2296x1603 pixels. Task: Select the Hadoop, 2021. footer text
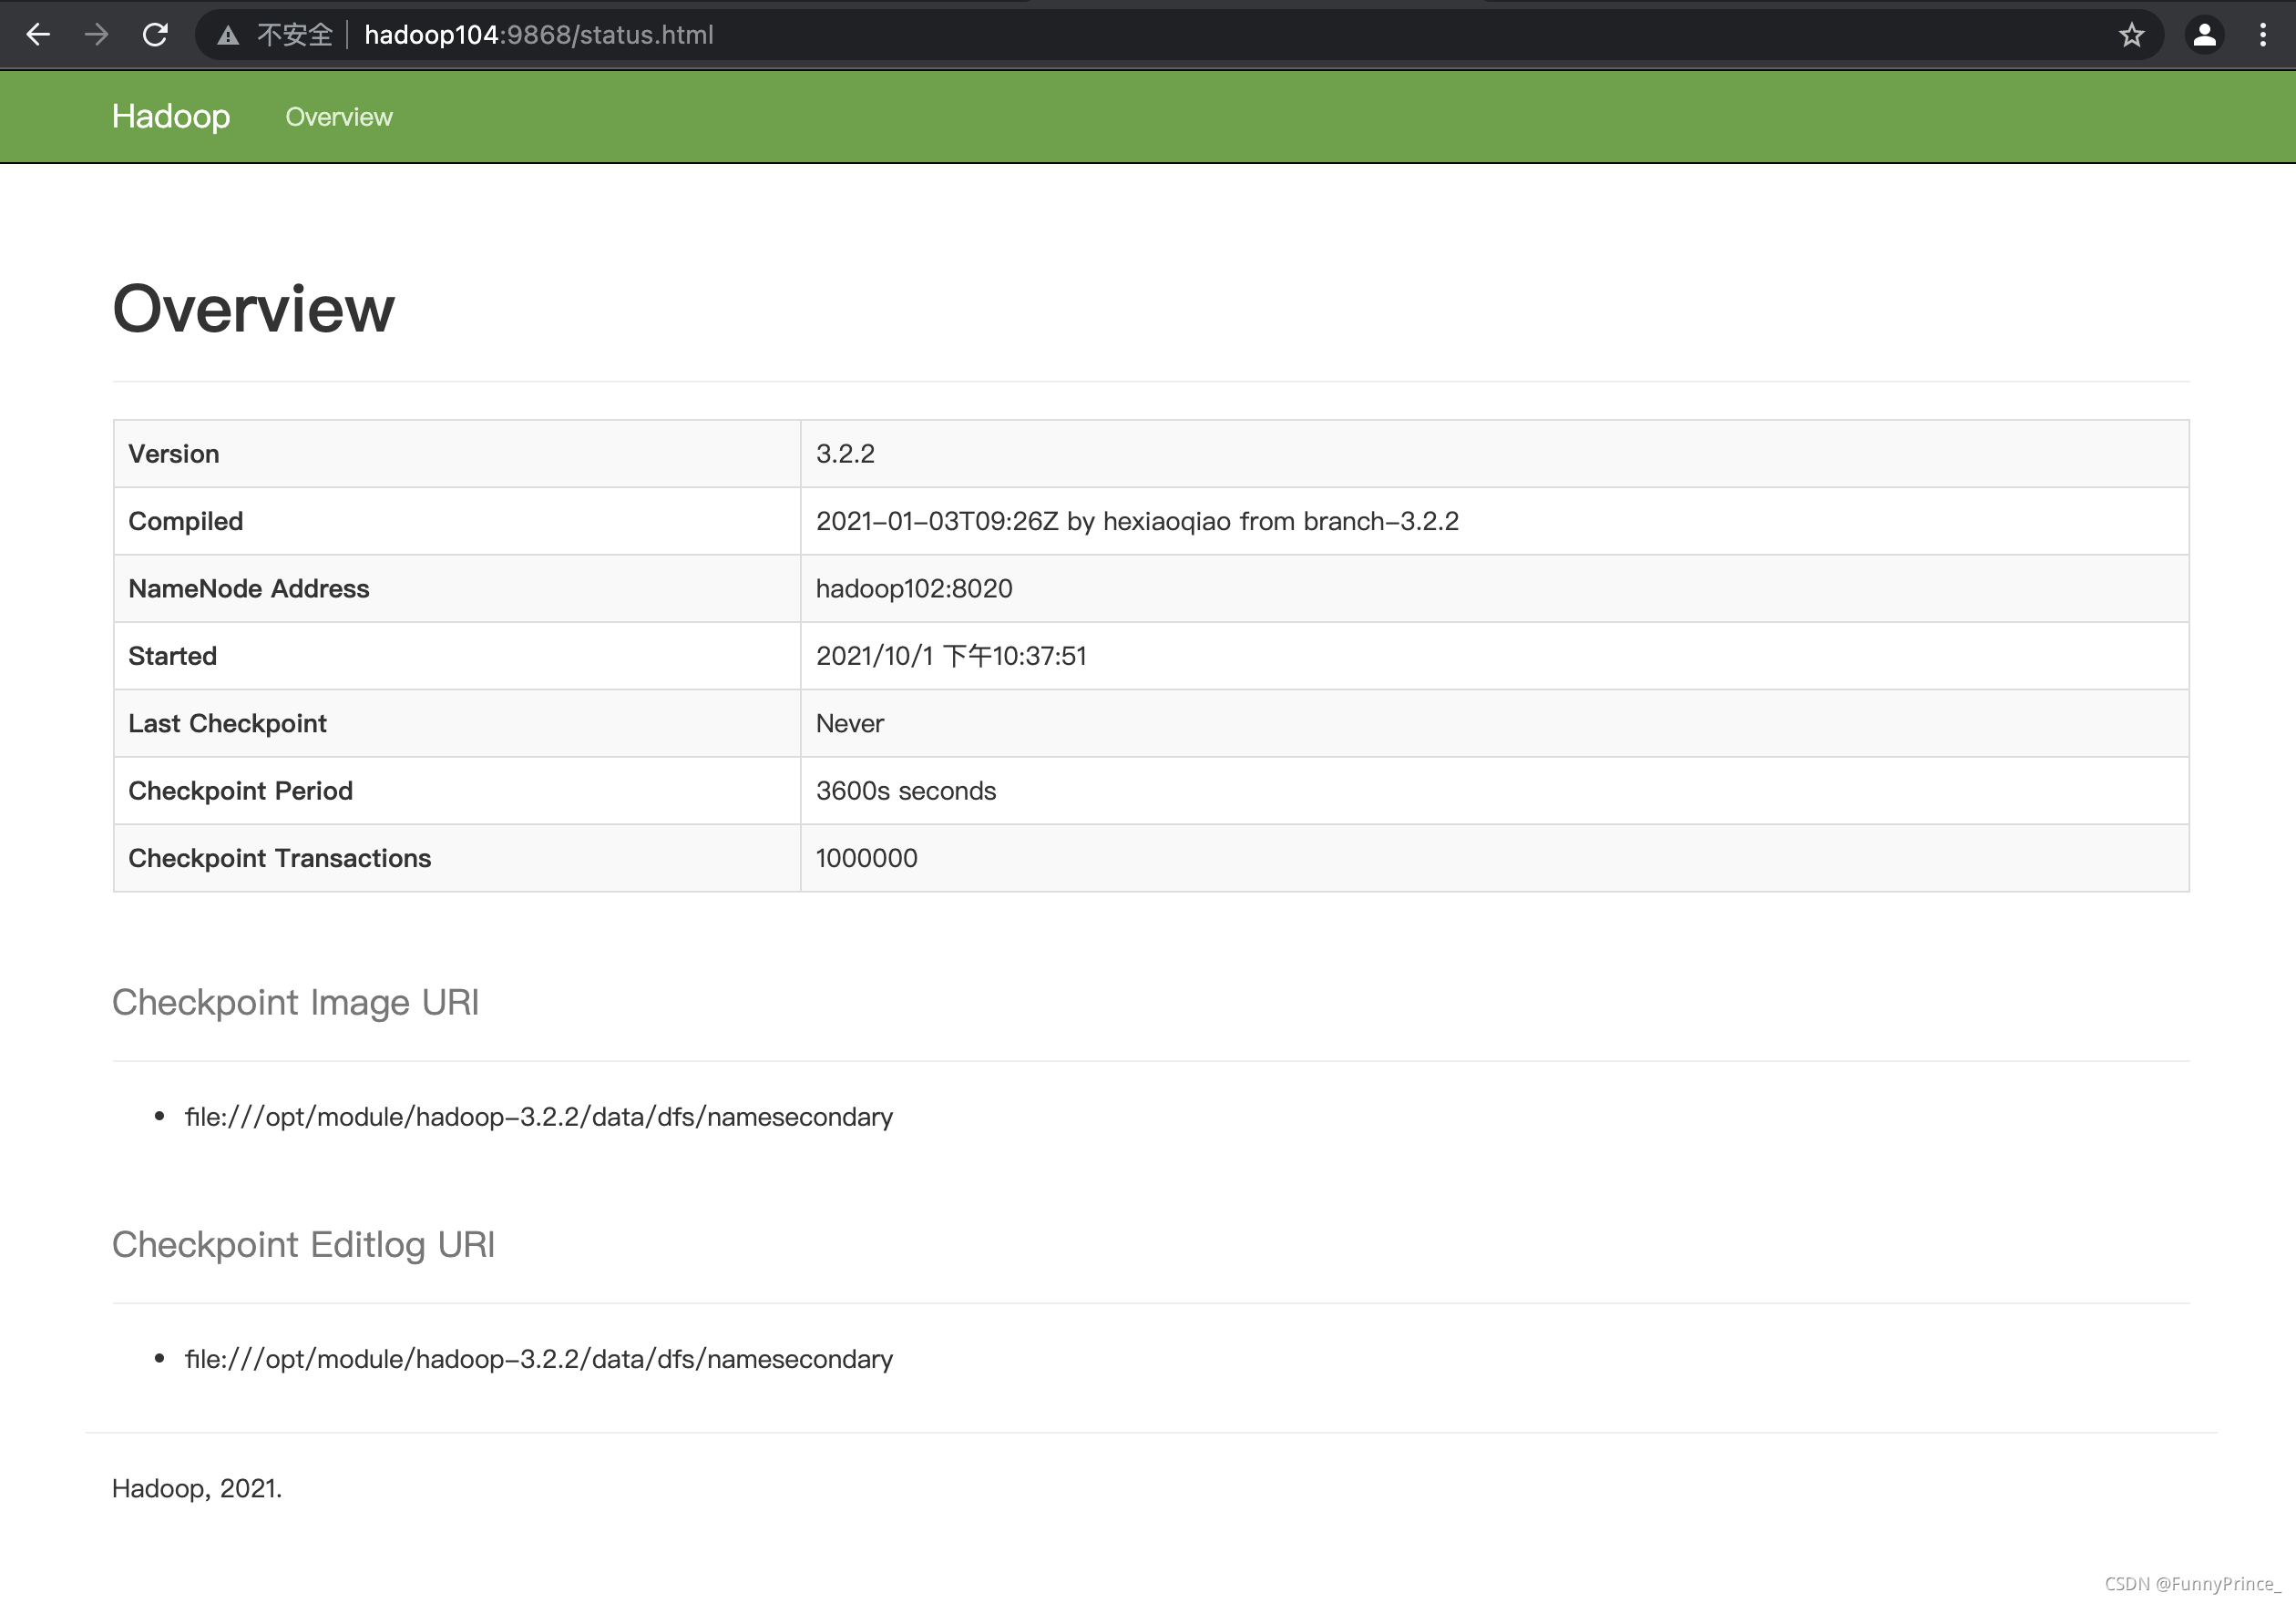tap(197, 1488)
